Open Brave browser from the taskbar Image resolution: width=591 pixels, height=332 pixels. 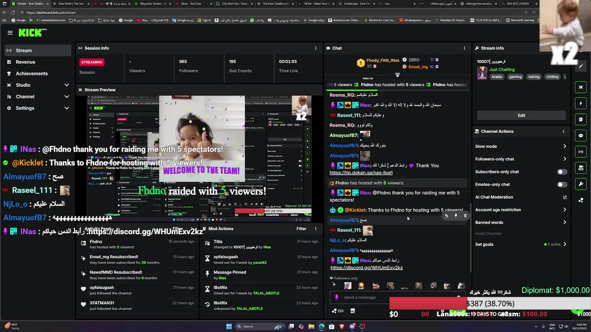342,326
